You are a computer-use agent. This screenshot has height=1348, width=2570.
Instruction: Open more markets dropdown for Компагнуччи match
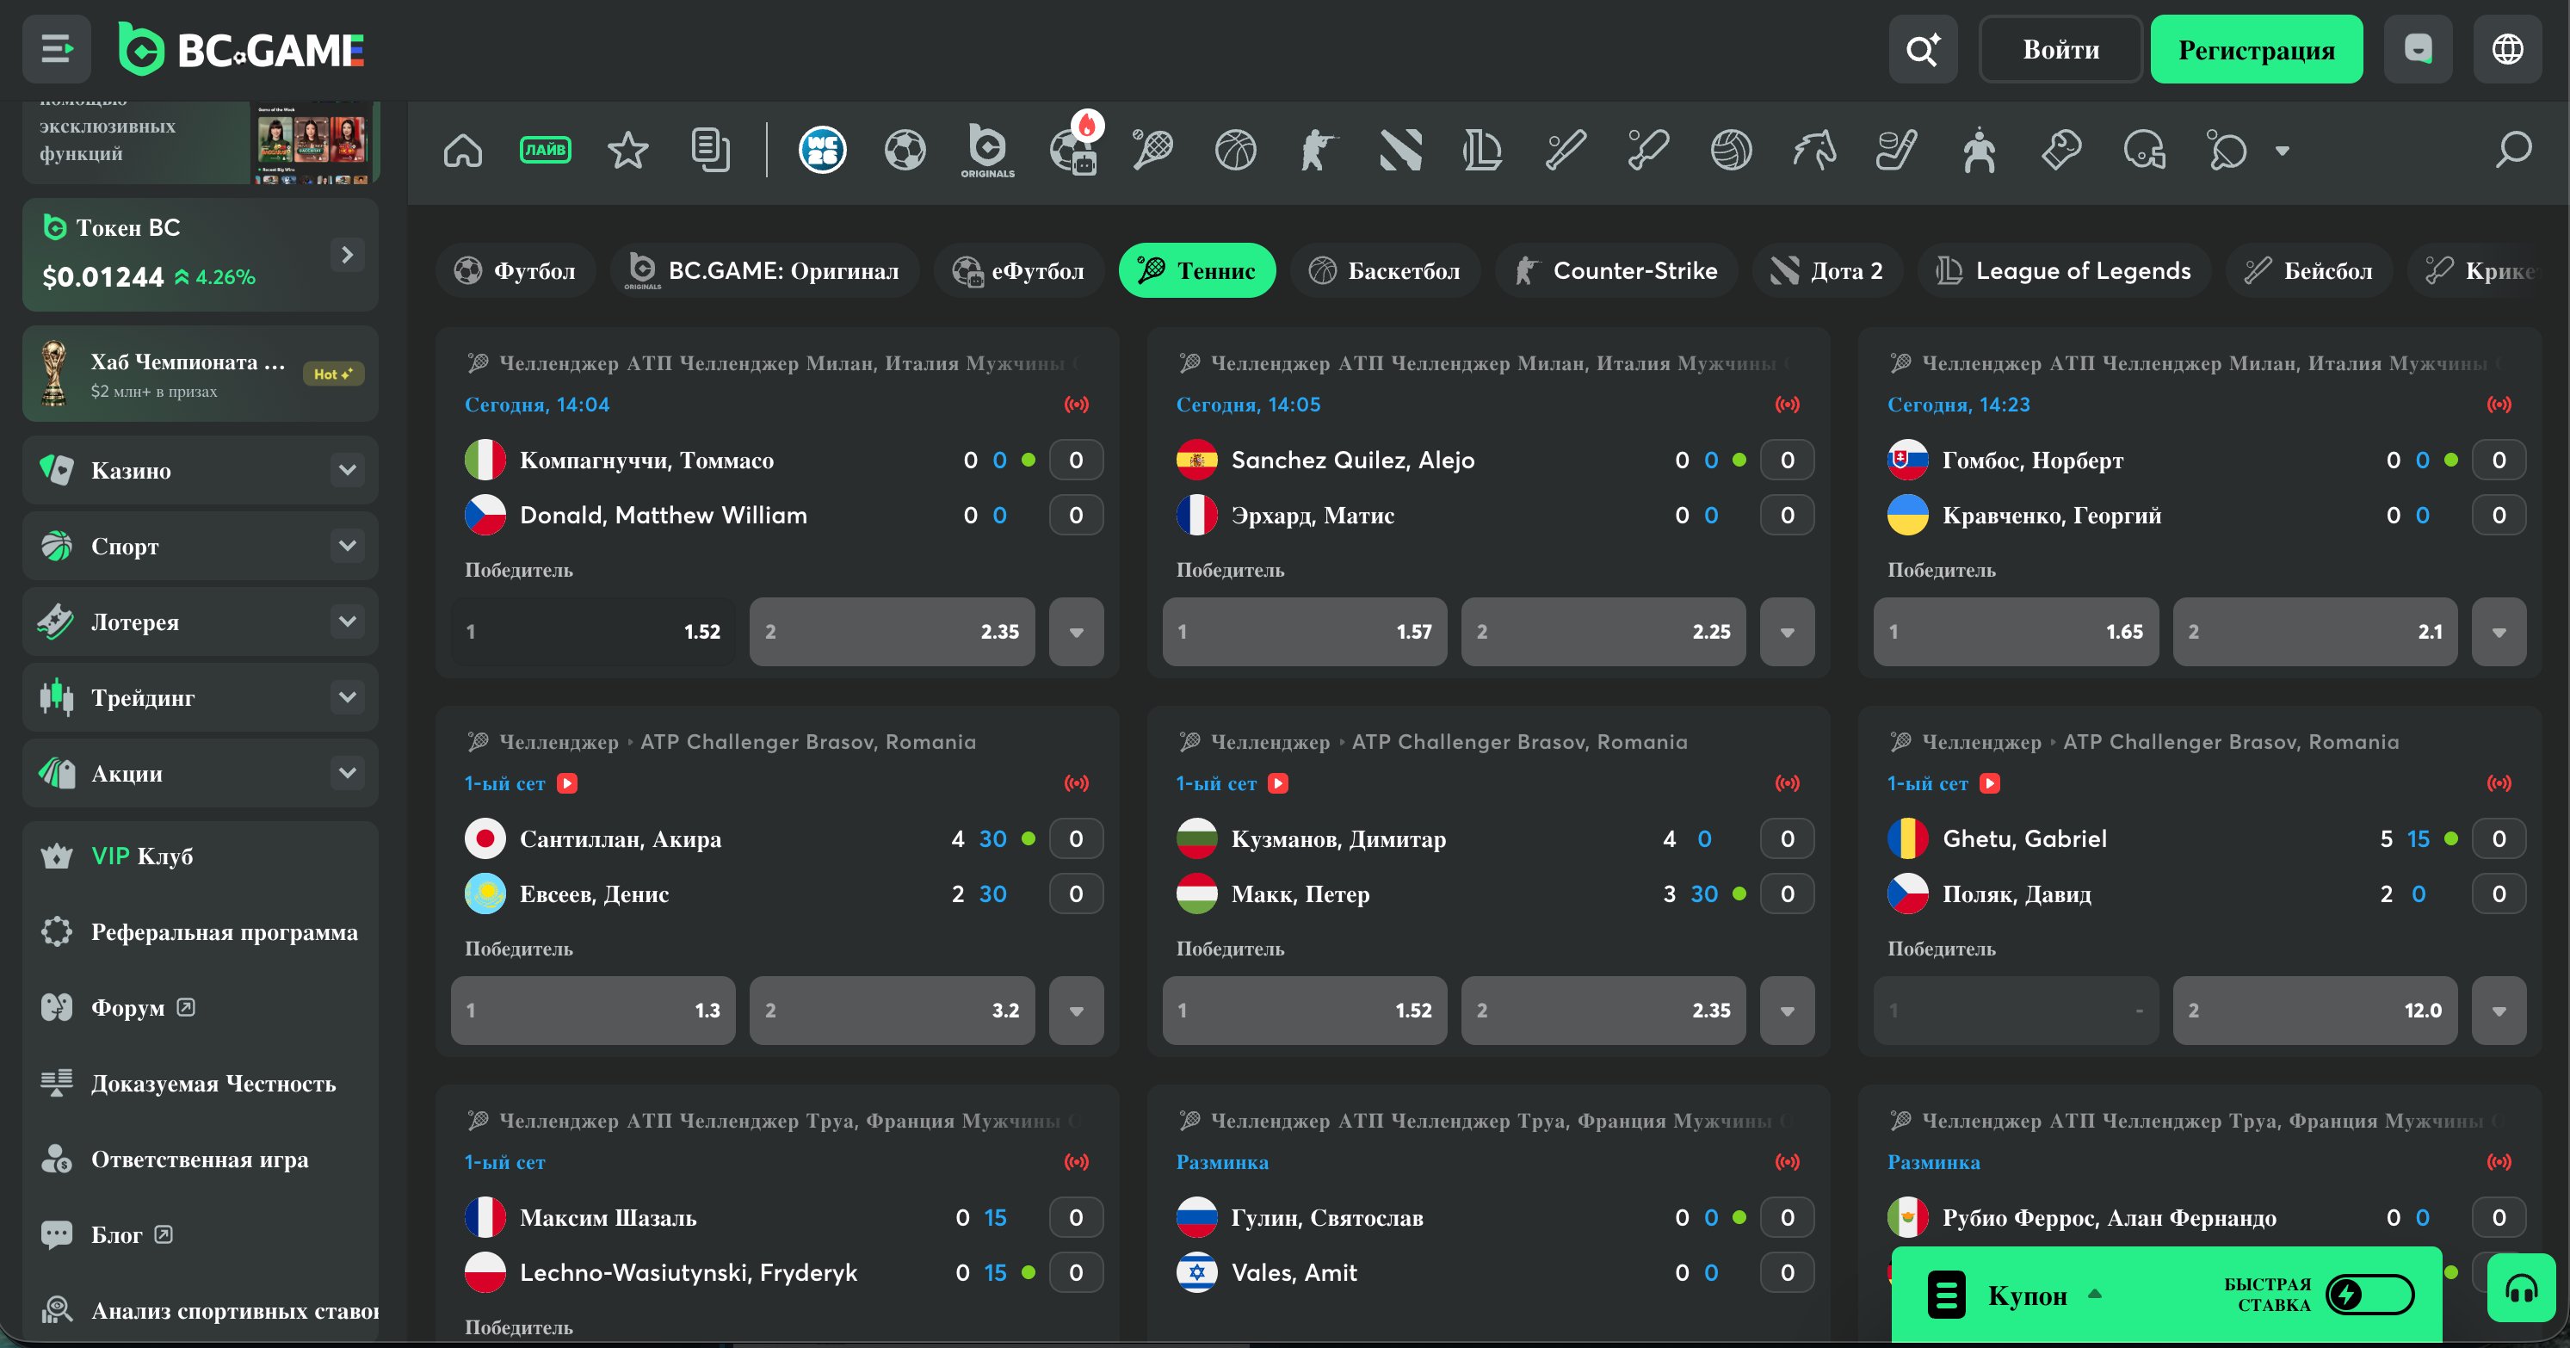(x=1076, y=632)
